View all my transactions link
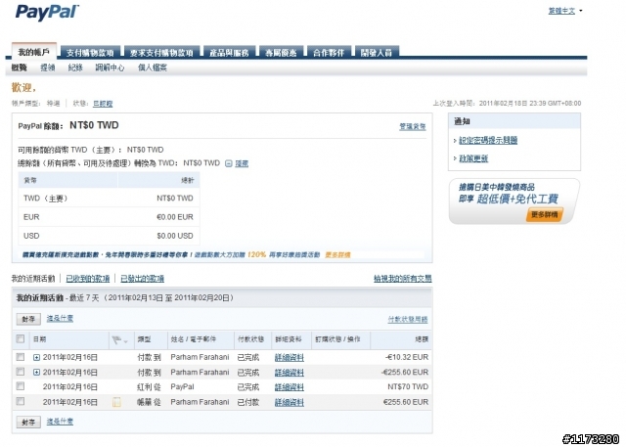This screenshot has height=447, width=626. coord(402,279)
